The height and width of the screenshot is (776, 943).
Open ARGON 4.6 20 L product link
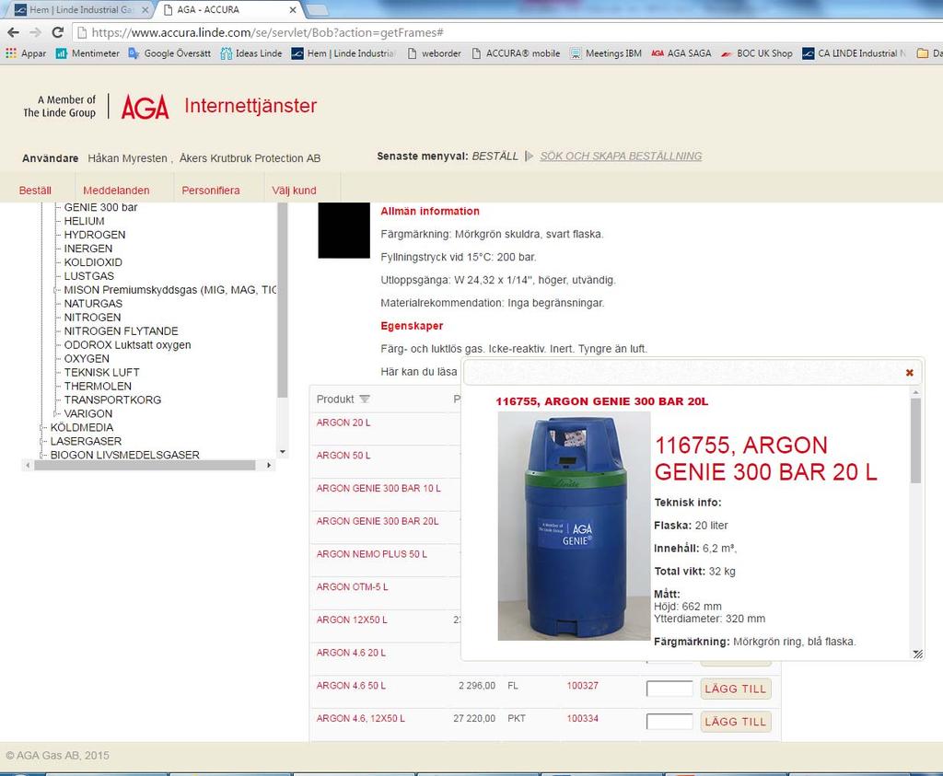(351, 653)
